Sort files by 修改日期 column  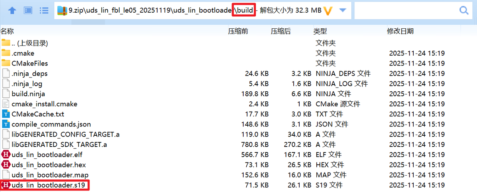(x=400, y=31)
